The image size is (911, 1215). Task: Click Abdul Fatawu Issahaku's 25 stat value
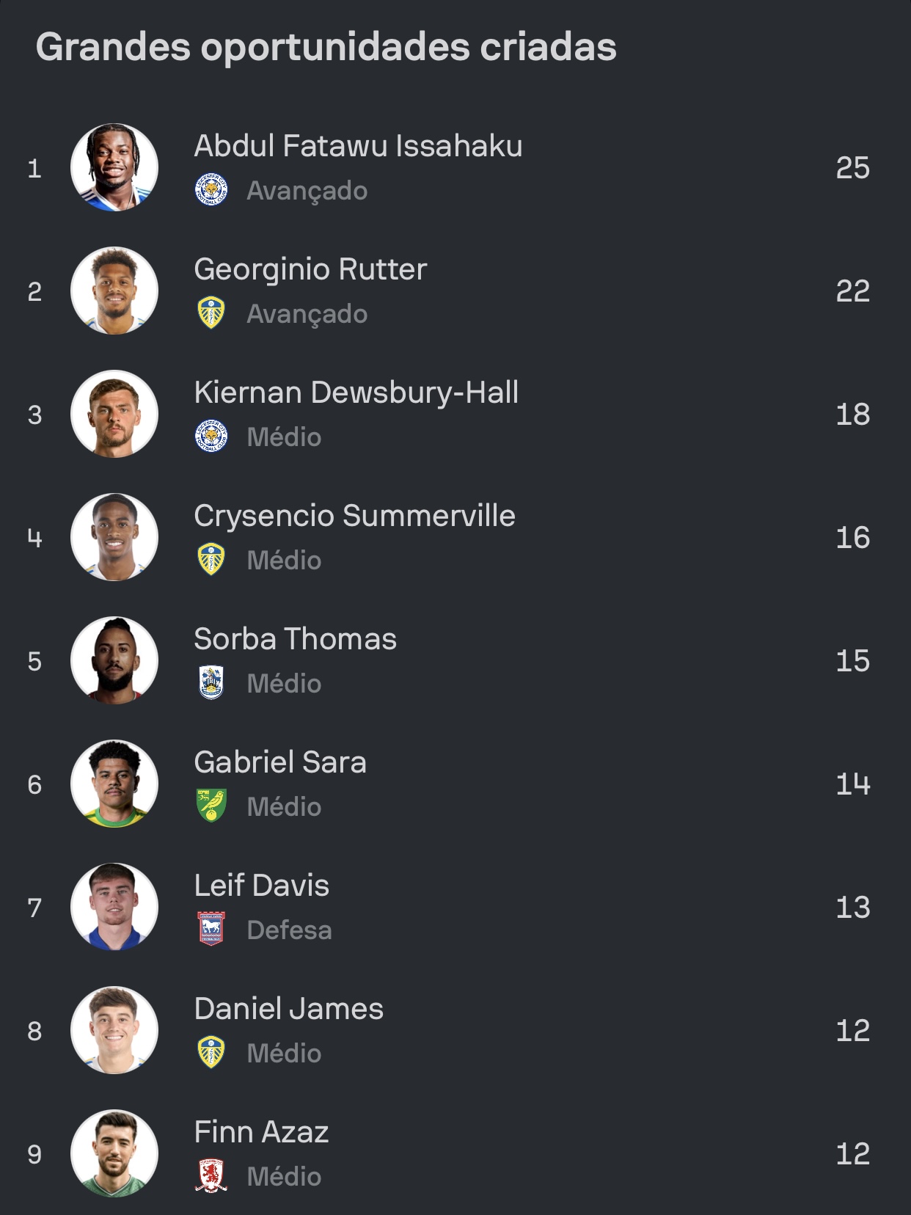click(x=852, y=168)
